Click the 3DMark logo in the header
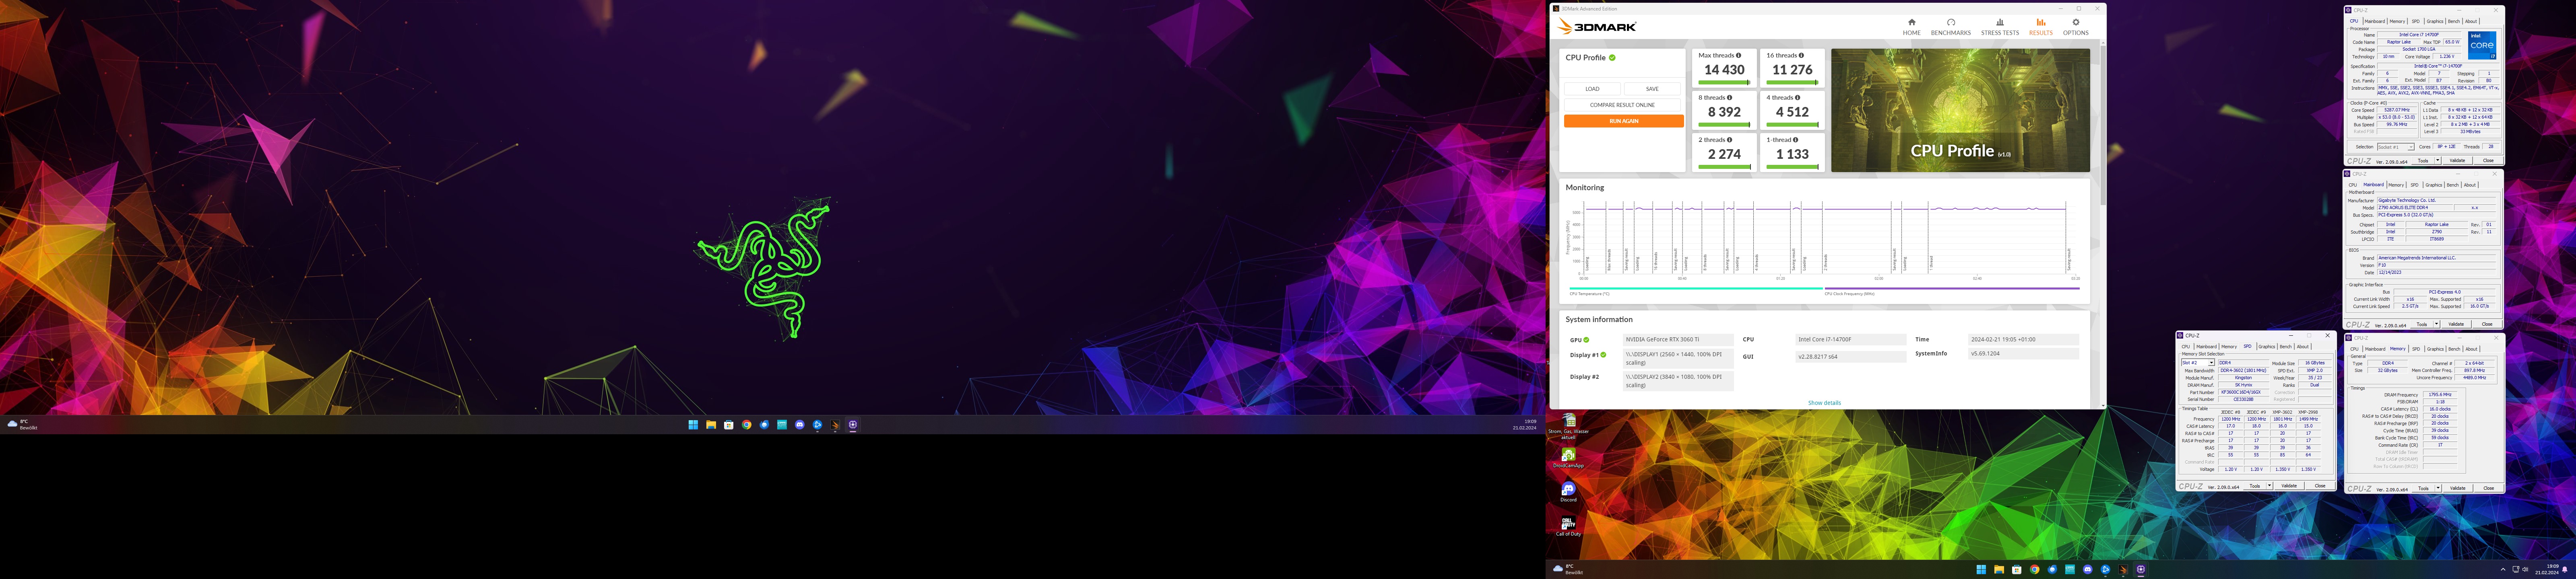 [x=1597, y=27]
